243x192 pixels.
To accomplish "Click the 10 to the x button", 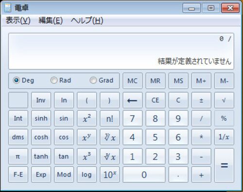I will pyautogui.click(x=110, y=175).
